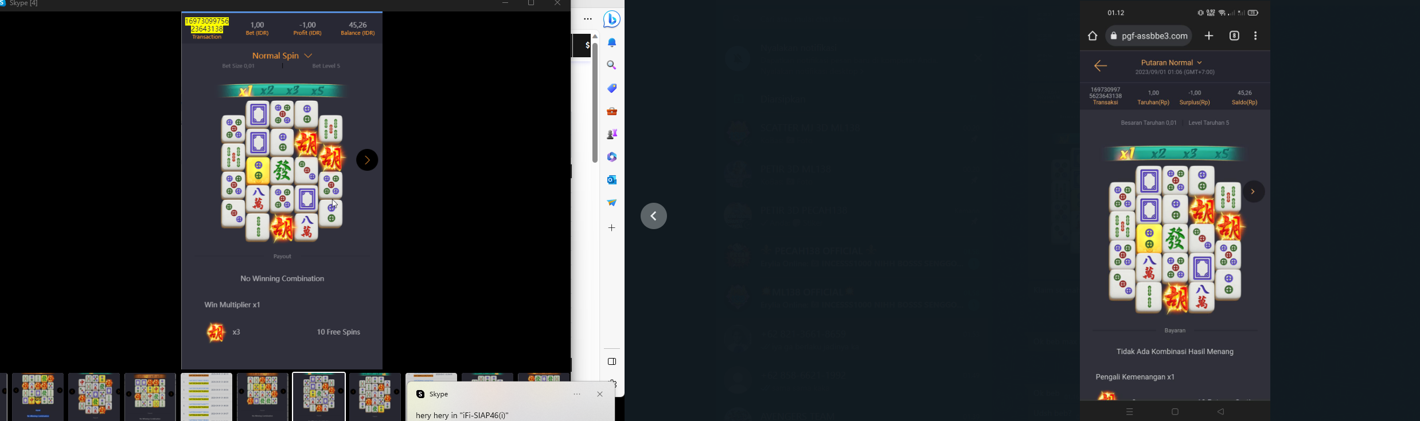Add a new app to Edge sidebar
This screenshot has height=421, width=1420.
tap(612, 228)
